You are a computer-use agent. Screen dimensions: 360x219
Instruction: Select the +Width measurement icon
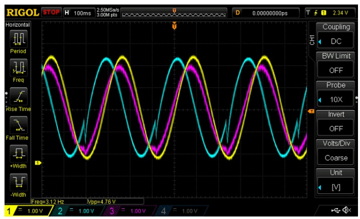[x=19, y=153]
